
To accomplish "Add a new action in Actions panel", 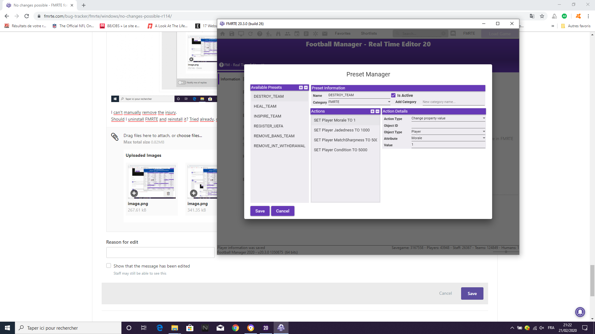I will pos(372,111).
